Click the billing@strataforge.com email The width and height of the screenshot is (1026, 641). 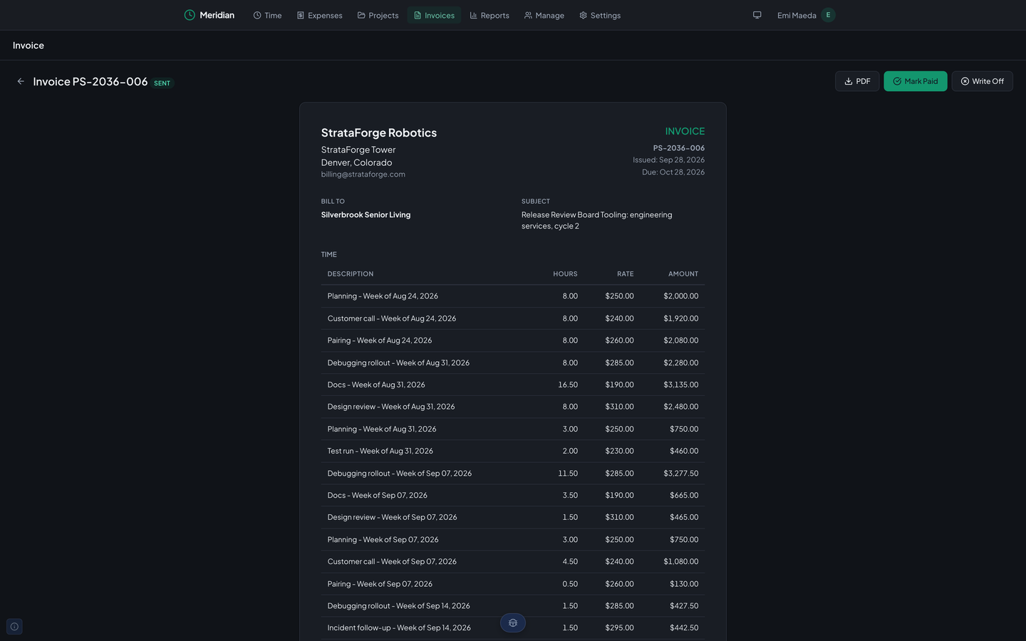(x=363, y=174)
